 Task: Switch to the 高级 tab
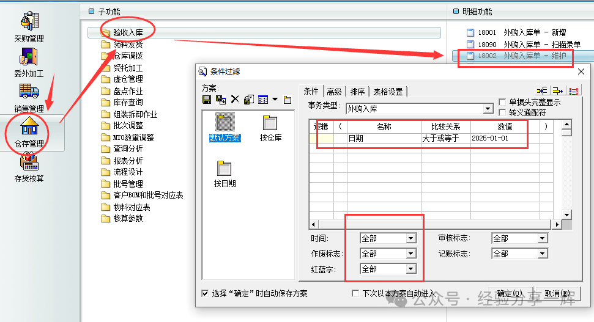(x=334, y=92)
